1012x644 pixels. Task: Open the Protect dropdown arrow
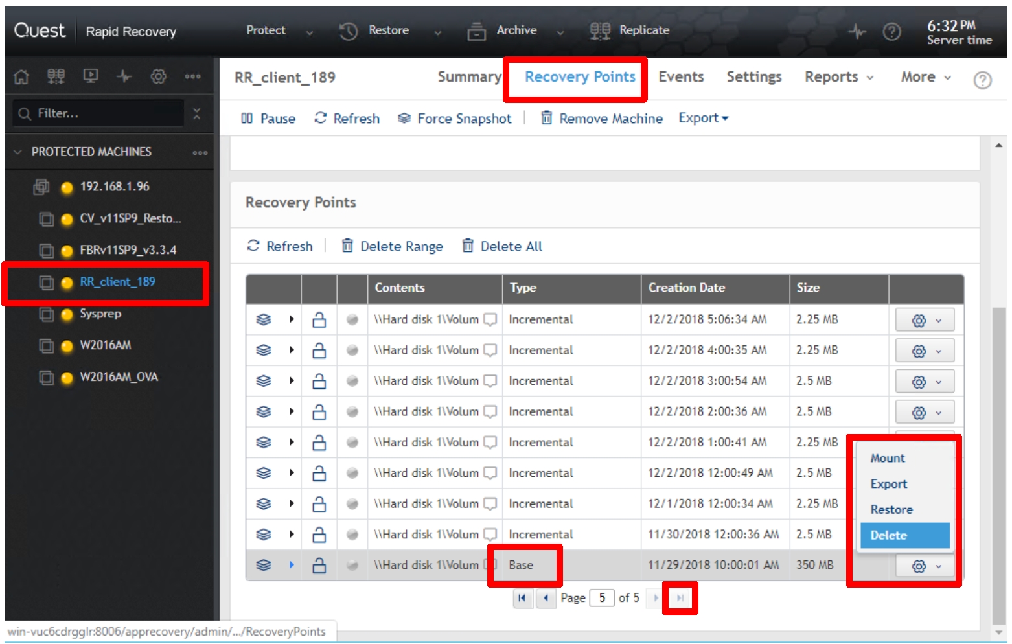310,32
